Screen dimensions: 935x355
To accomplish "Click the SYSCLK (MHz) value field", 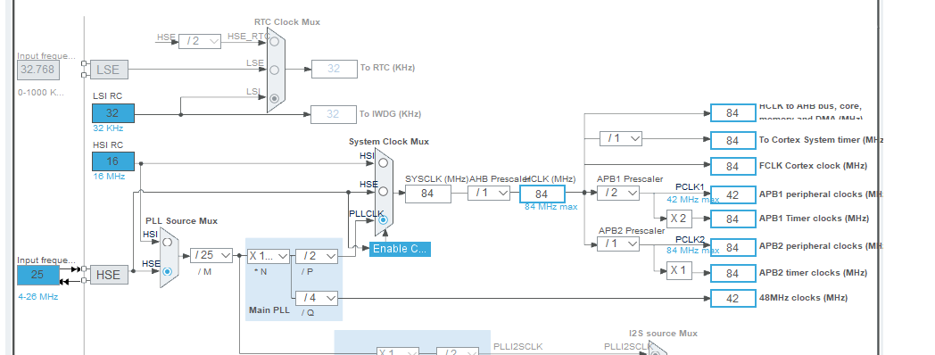I will (x=428, y=194).
